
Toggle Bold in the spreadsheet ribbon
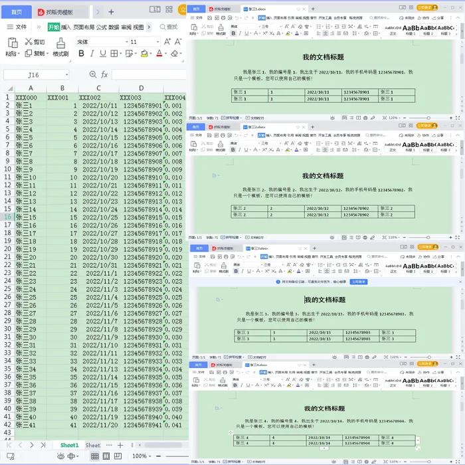[x=81, y=53]
